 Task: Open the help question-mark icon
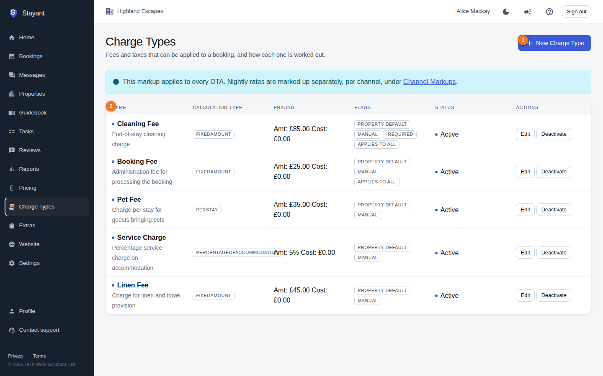point(549,12)
